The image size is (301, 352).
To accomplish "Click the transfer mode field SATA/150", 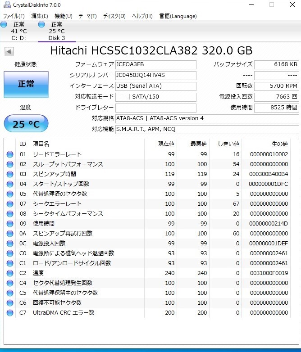I will click(156, 97).
